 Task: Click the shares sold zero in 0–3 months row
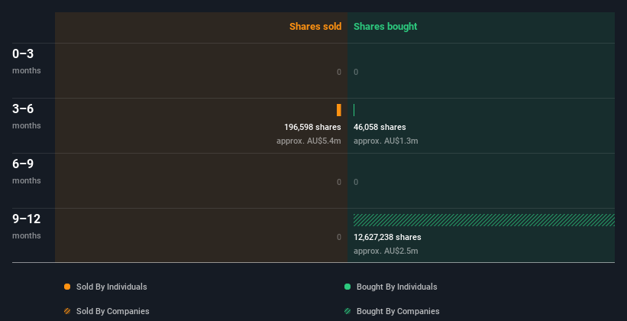[339, 72]
